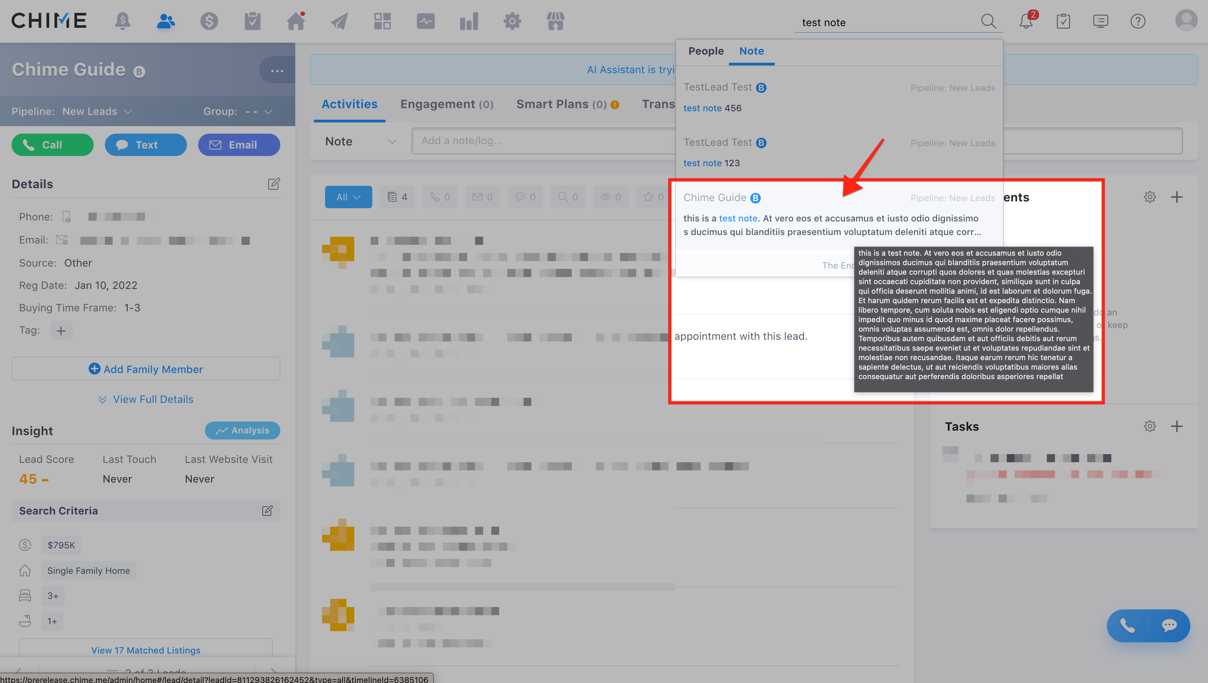This screenshot has height=683, width=1208.
Task: Filter activities by text messages
Action: point(526,197)
